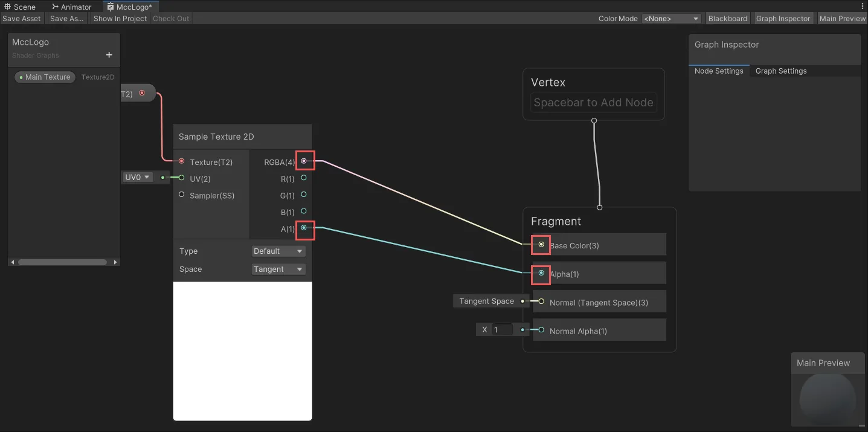Screen dimensions: 868x432
Task: Click the R(1) output port
Action: pyautogui.click(x=304, y=178)
